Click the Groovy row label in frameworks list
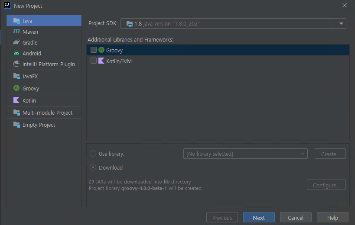 point(114,50)
